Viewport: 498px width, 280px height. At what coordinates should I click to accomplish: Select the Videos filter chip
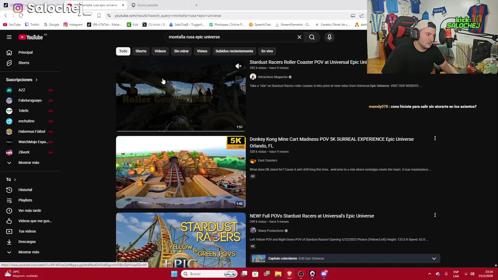pyautogui.click(x=160, y=51)
